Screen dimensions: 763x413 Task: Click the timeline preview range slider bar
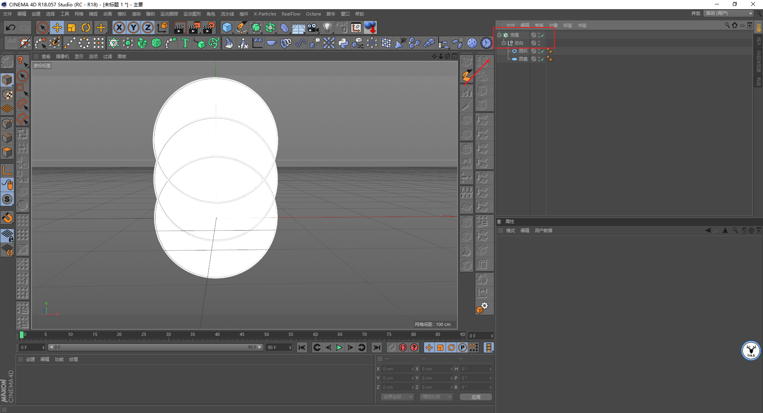(x=155, y=347)
